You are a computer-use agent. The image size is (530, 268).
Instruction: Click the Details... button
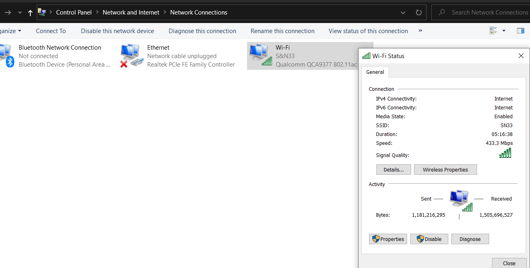click(393, 170)
